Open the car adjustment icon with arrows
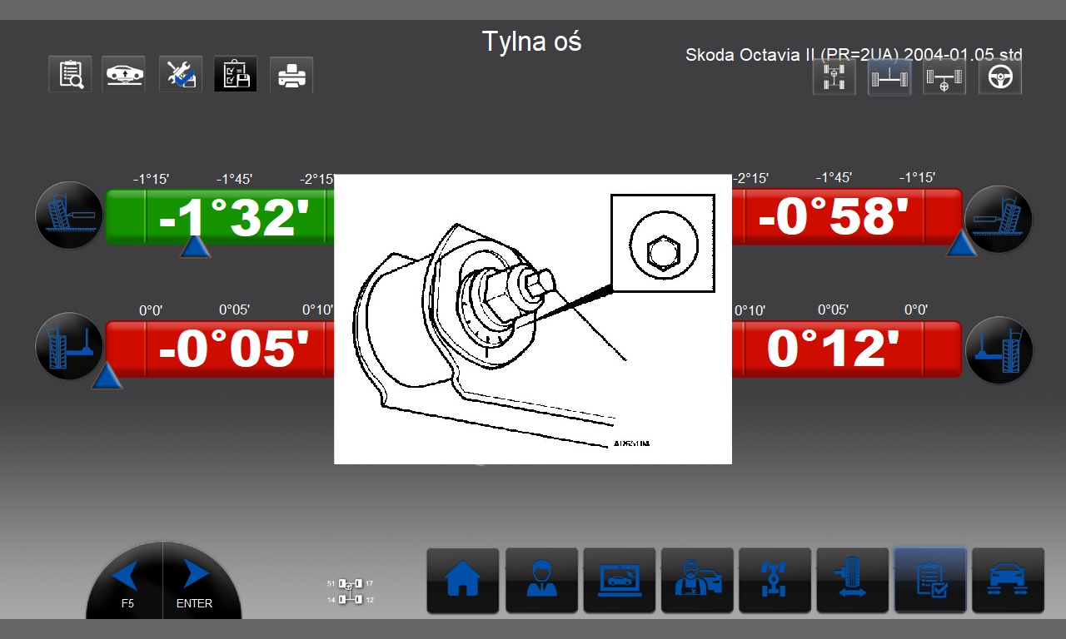The image size is (1066, 639). (1008, 580)
